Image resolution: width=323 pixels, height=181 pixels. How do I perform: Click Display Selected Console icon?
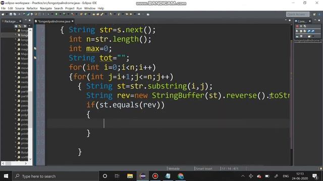(x=301, y=36)
